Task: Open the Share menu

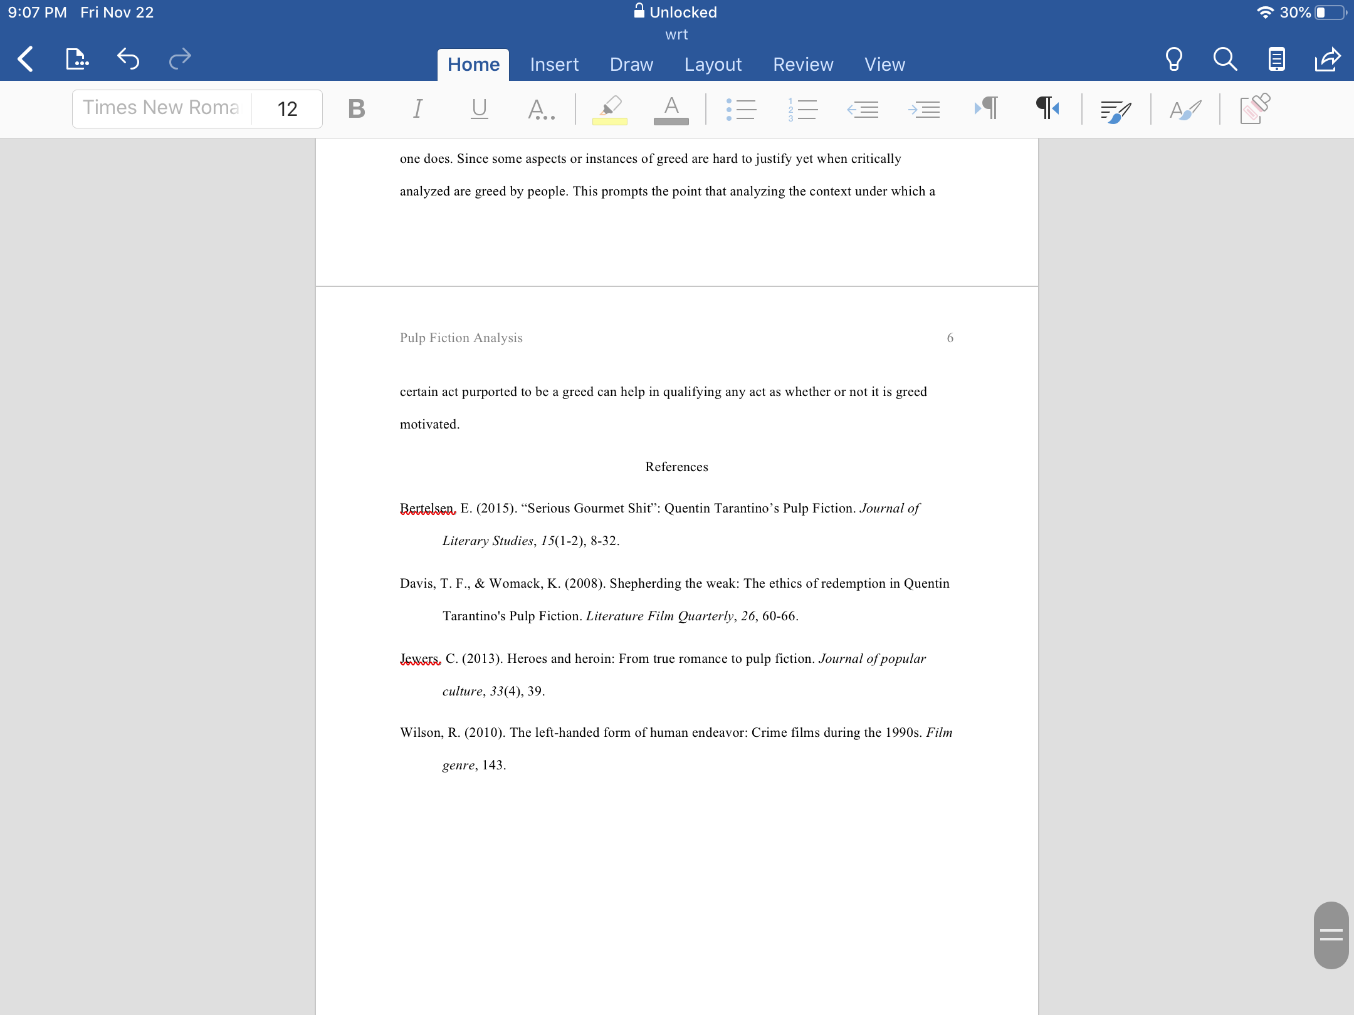Action: [x=1328, y=60]
